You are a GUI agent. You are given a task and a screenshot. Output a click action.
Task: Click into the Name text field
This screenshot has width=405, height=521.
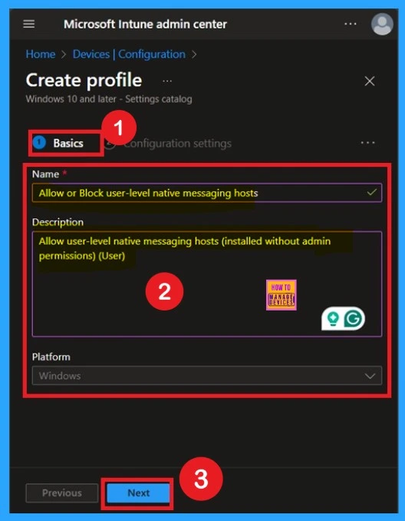pos(207,193)
